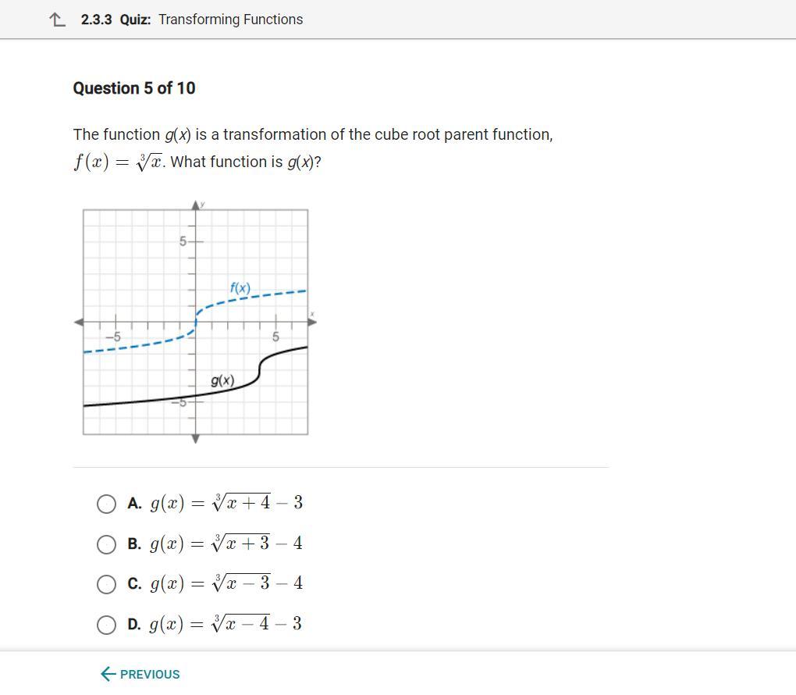
Task: Choose option text cube root x+3 minus 4
Action: coord(226,543)
